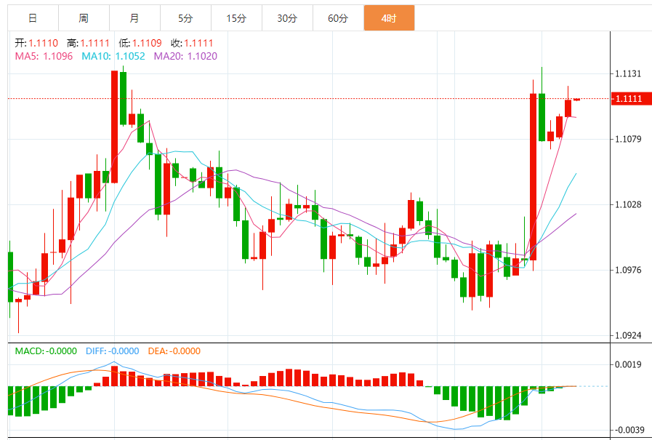Screen dimensions: 652x440
Task: Click the DEA: -0.0000 legend label
Action: [174, 351]
